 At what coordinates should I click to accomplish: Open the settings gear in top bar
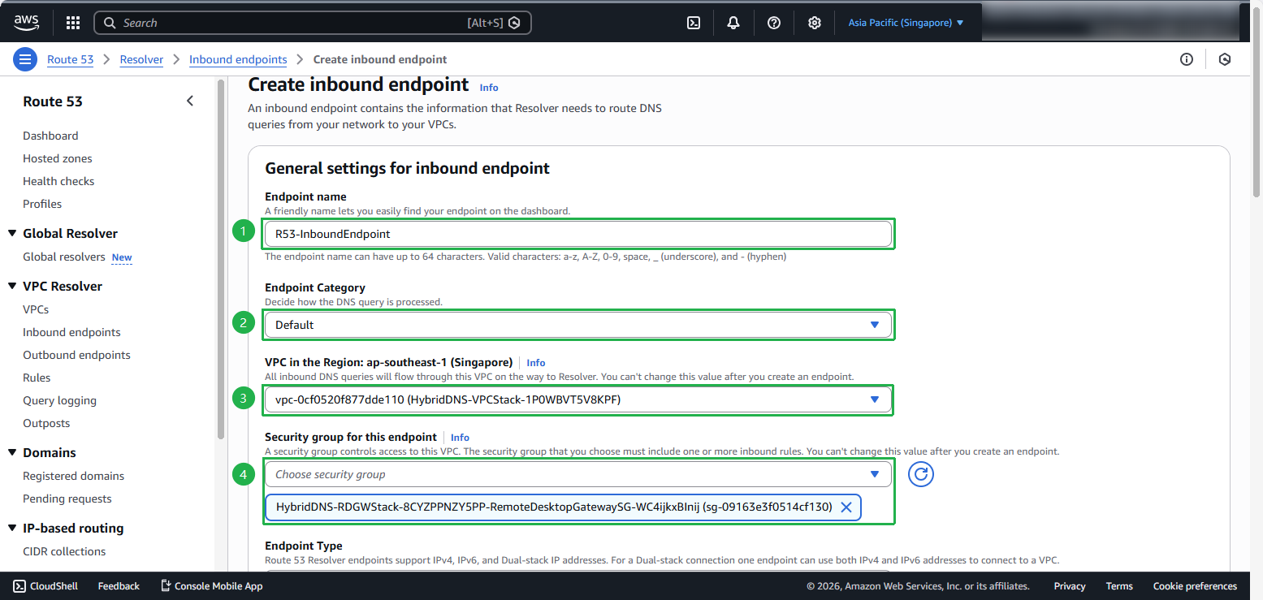815,23
